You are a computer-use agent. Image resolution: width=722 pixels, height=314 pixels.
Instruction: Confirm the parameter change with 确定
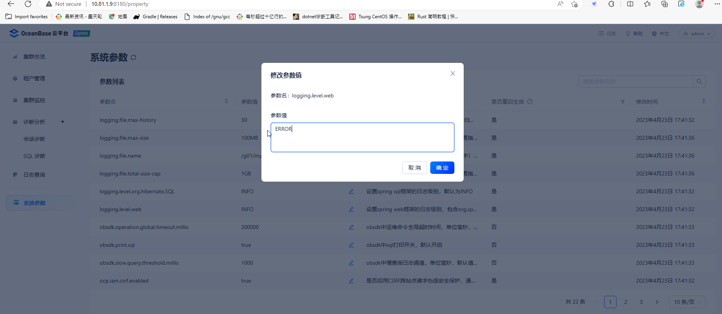point(442,168)
